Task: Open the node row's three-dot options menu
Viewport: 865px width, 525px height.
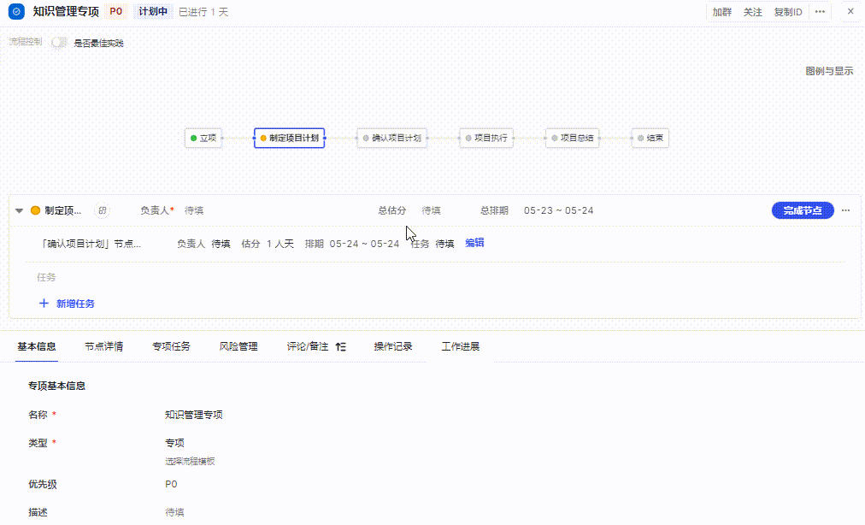Action: coord(846,210)
